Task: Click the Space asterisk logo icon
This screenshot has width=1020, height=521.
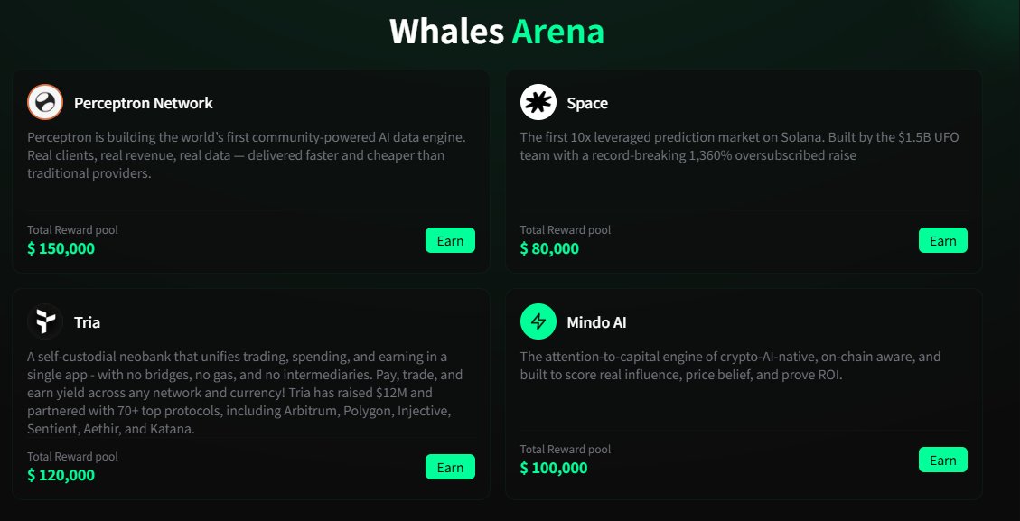Action: tap(538, 102)
